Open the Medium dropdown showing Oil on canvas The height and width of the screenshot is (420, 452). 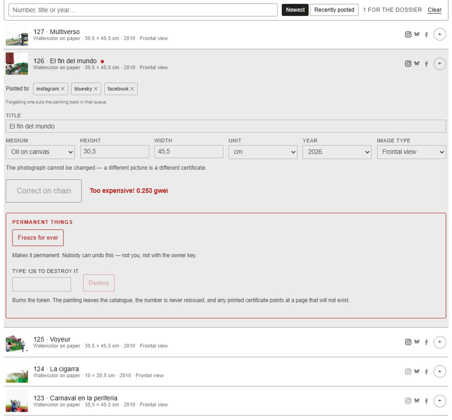tap(40, 152)
